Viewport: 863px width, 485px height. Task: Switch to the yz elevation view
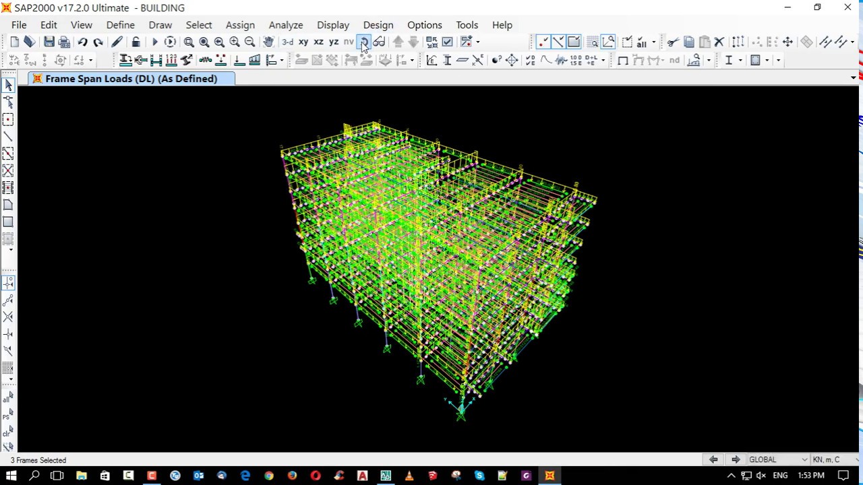click(x=334, y=42)
